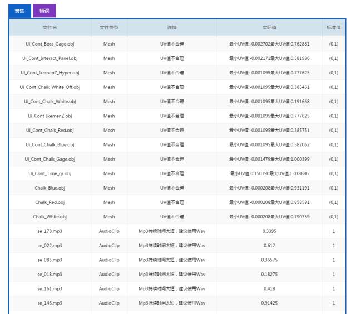Screen dimensions: 356x314
Task: Select the Ui_Cont_Chalk_White_Off.obj file name
Action: [50, 87]
